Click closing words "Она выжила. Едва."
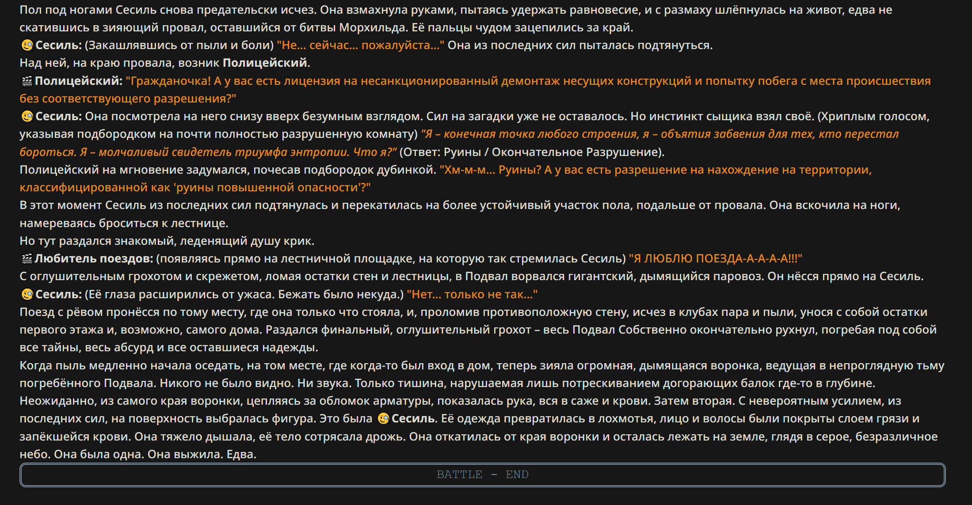 point(202,454)
